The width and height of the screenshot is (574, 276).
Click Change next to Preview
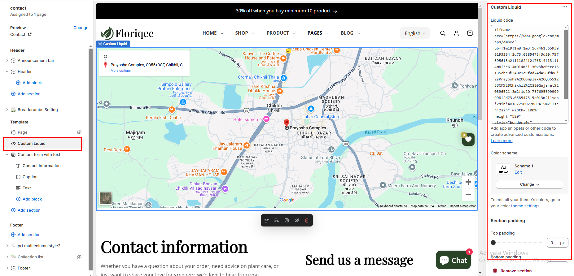point(81,28)
